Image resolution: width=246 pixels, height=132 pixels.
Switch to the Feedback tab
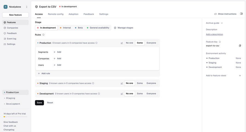tap(89, 14)
